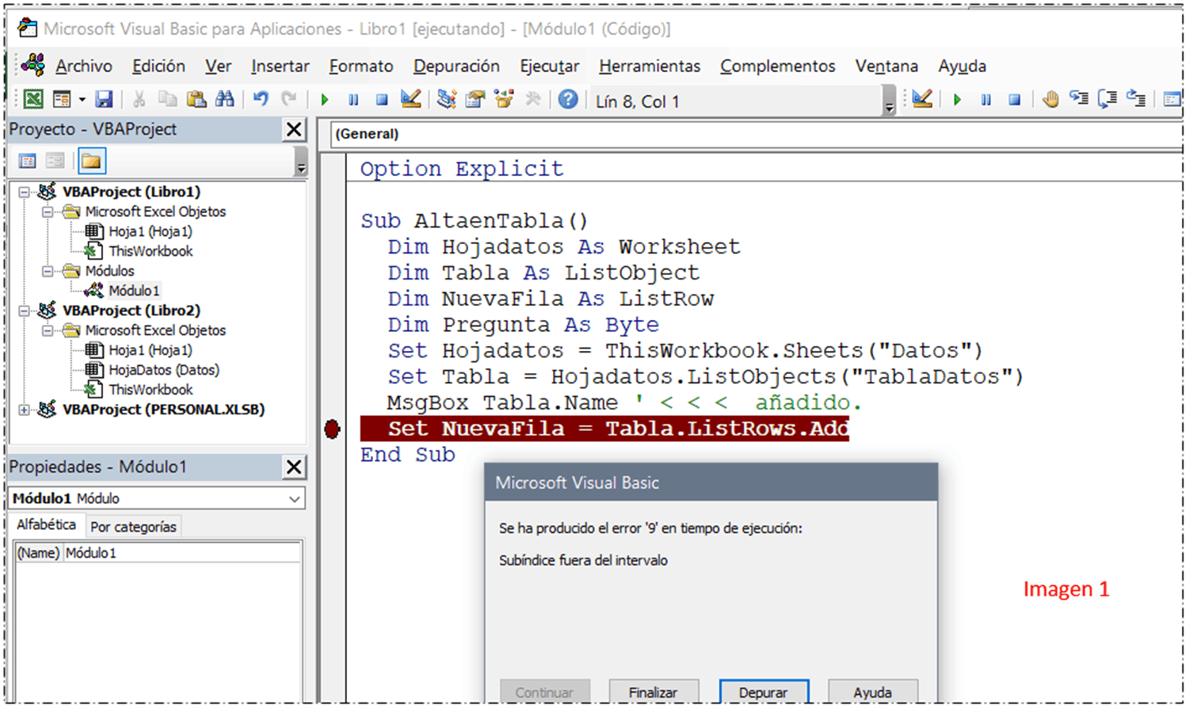Viewport: 1186px width, 705px height.
Task: Click the Step Out debug icon
Action: 1136,99
